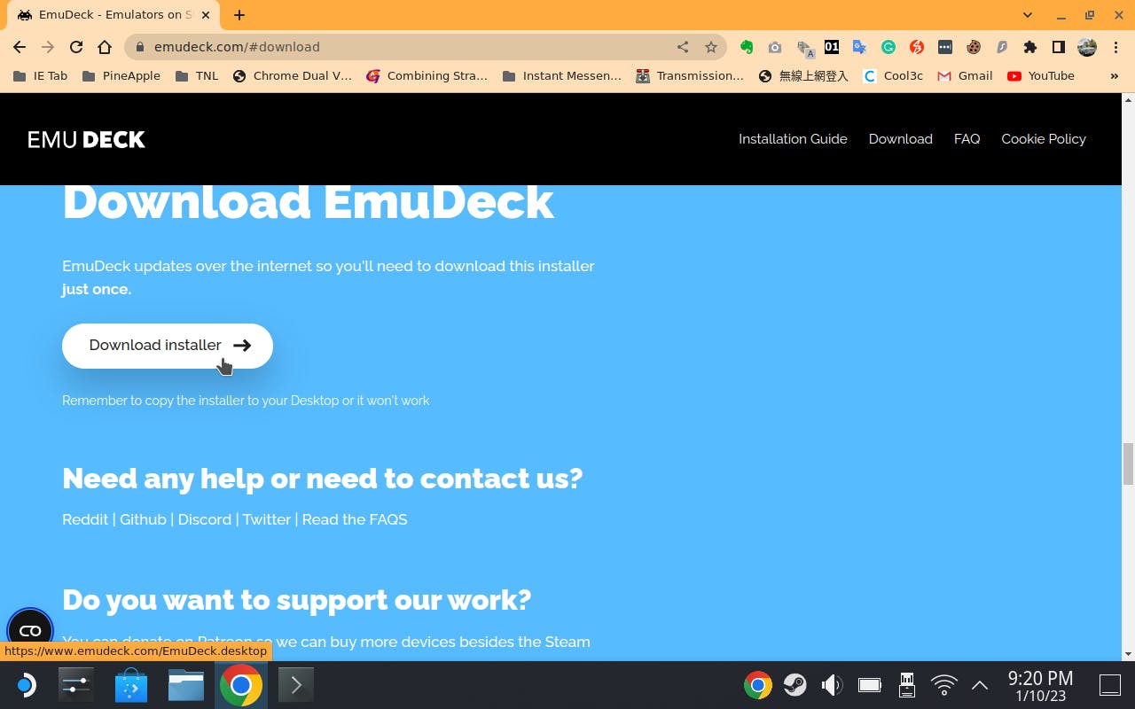
Task: Open the Instant Messen... bookmark folder
Action: (x=562, y=76)
